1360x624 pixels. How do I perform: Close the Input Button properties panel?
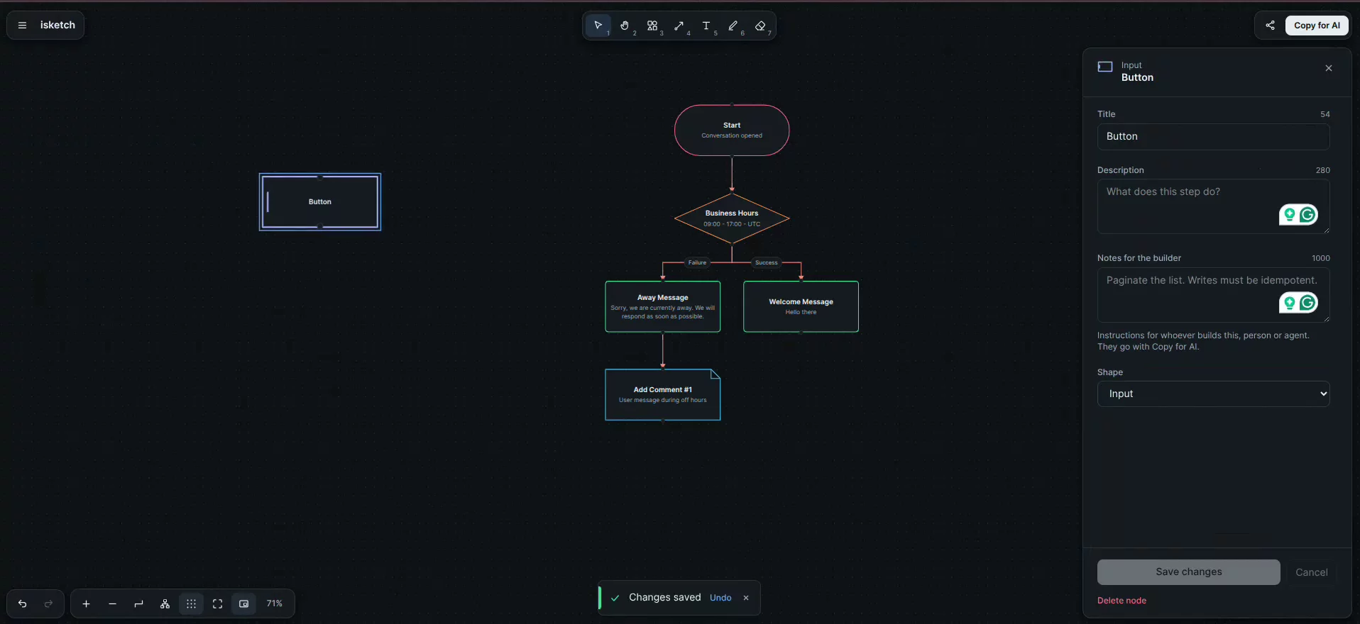[x=1328, y=68]
